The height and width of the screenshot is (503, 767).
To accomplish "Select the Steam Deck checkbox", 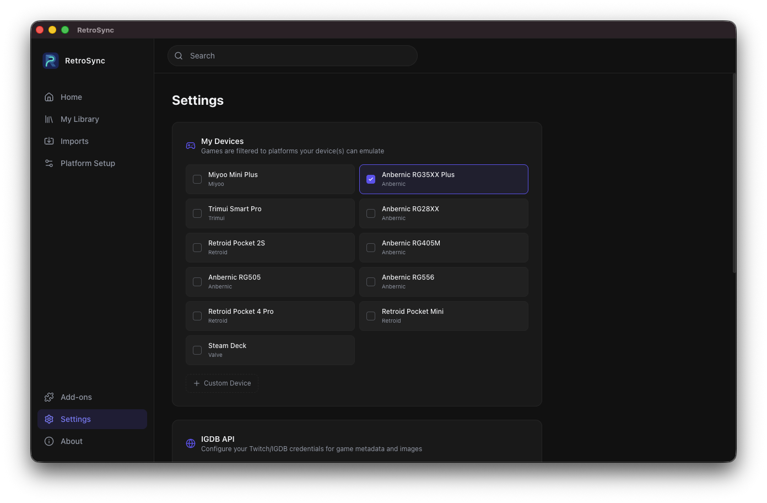I will (197, 350).
